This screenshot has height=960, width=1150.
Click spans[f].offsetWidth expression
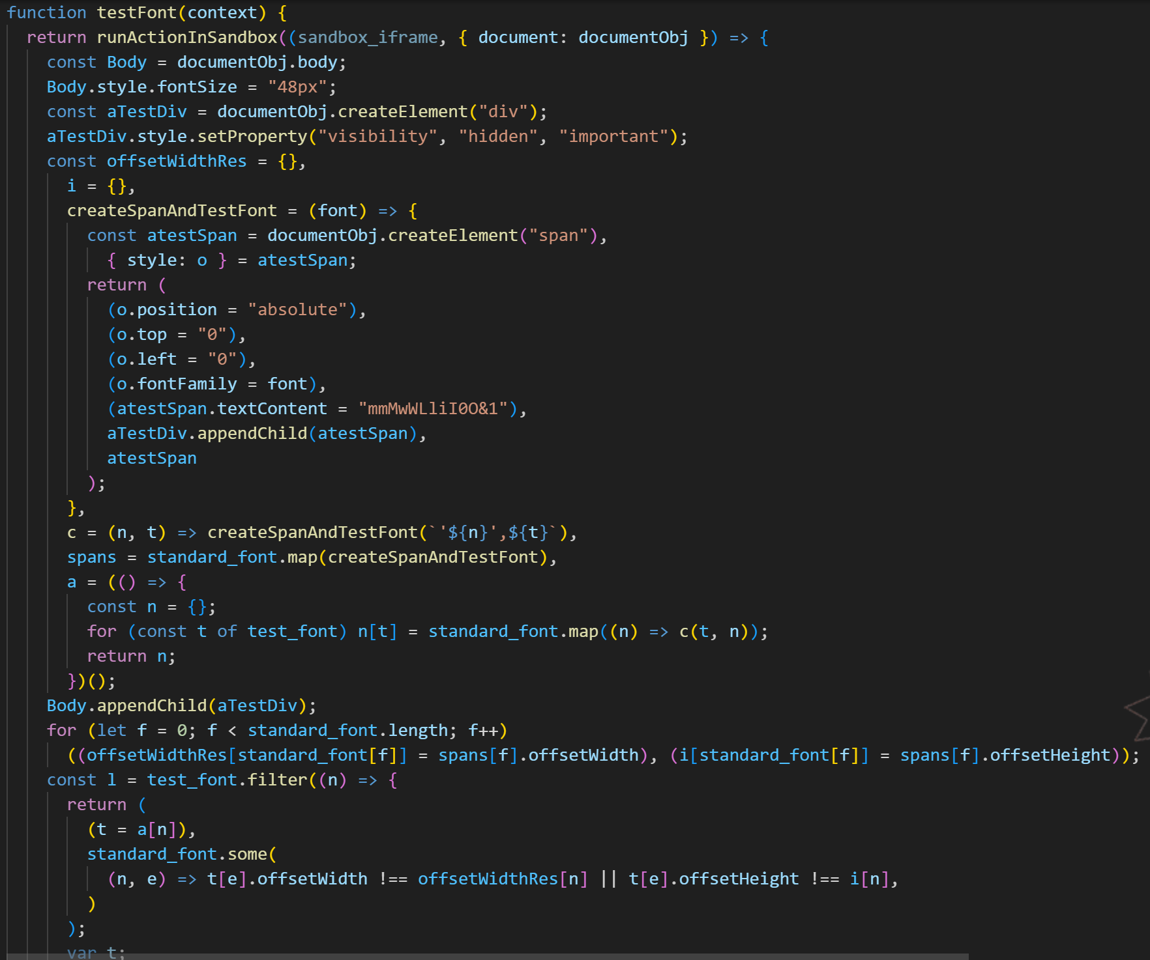tap(538, 755)
